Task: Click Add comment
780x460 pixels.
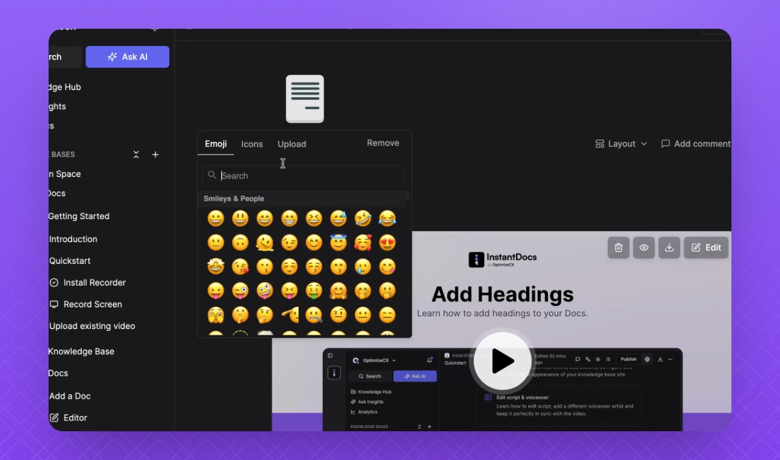Action: [x=696, y=144]
